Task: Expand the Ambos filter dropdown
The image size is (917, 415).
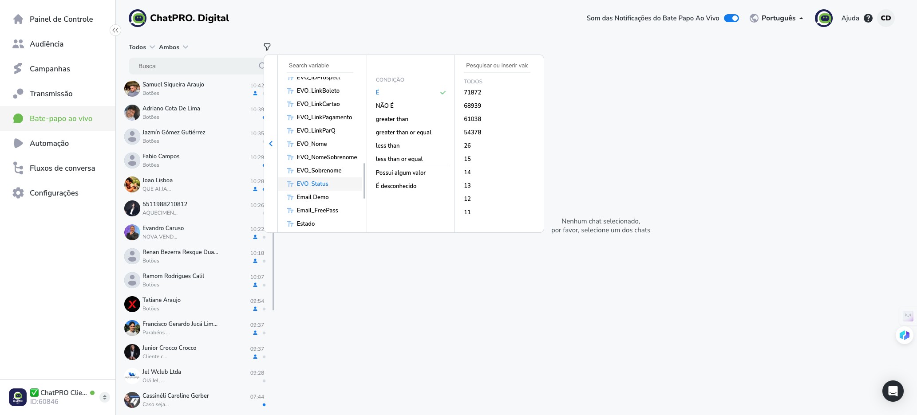Action: 174,47
